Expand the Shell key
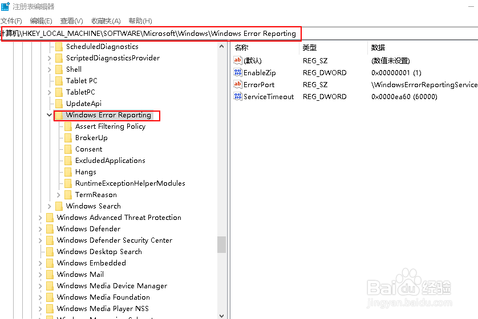478x319 pixels. [50, 69]
